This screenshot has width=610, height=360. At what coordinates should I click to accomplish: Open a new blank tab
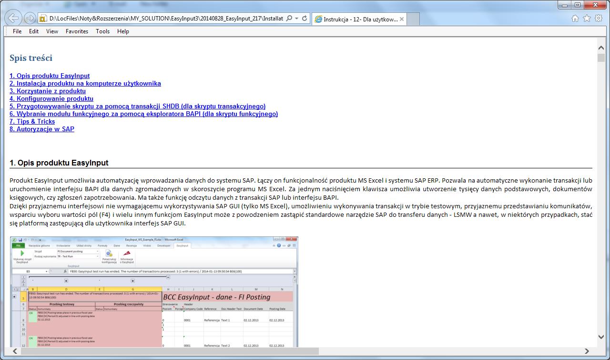tap(414, 19)
